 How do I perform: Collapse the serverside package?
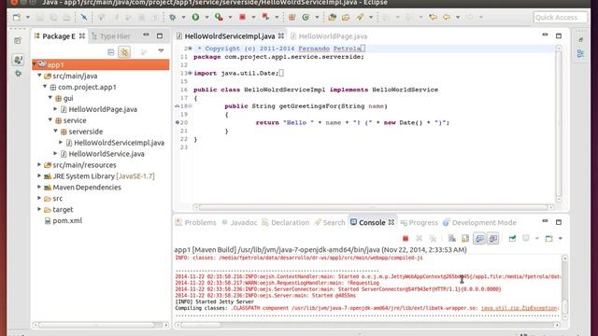click(x=56, y=131)
